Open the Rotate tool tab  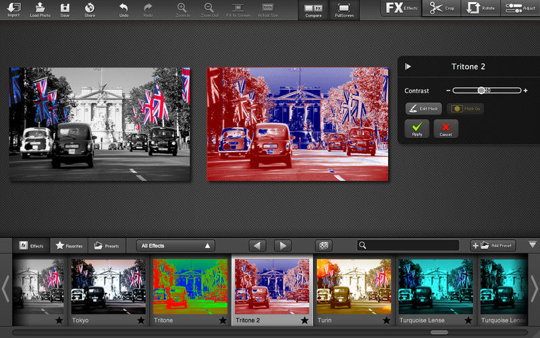pos(481,8)
